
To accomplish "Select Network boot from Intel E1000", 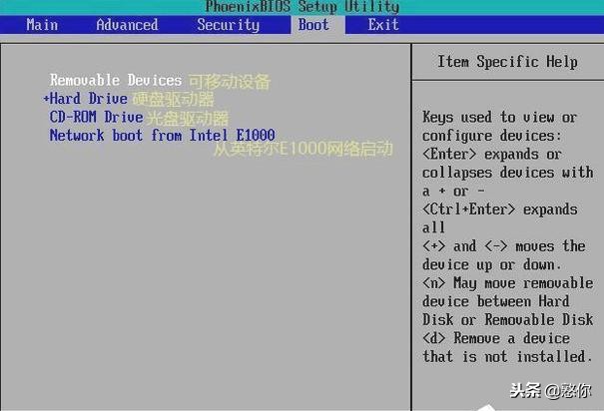I will pyautogui.click(x=162, y=136).
